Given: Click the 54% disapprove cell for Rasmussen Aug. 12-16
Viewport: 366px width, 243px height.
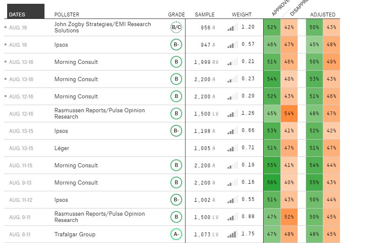Looking at the screenshot, I should 289,114.
